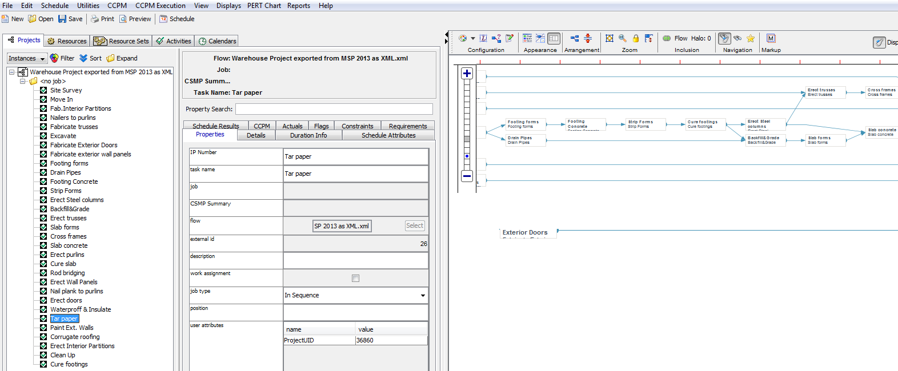Click the Filter button in Projects panel
This screenshot has width=898, height=371.
(62, 58)
